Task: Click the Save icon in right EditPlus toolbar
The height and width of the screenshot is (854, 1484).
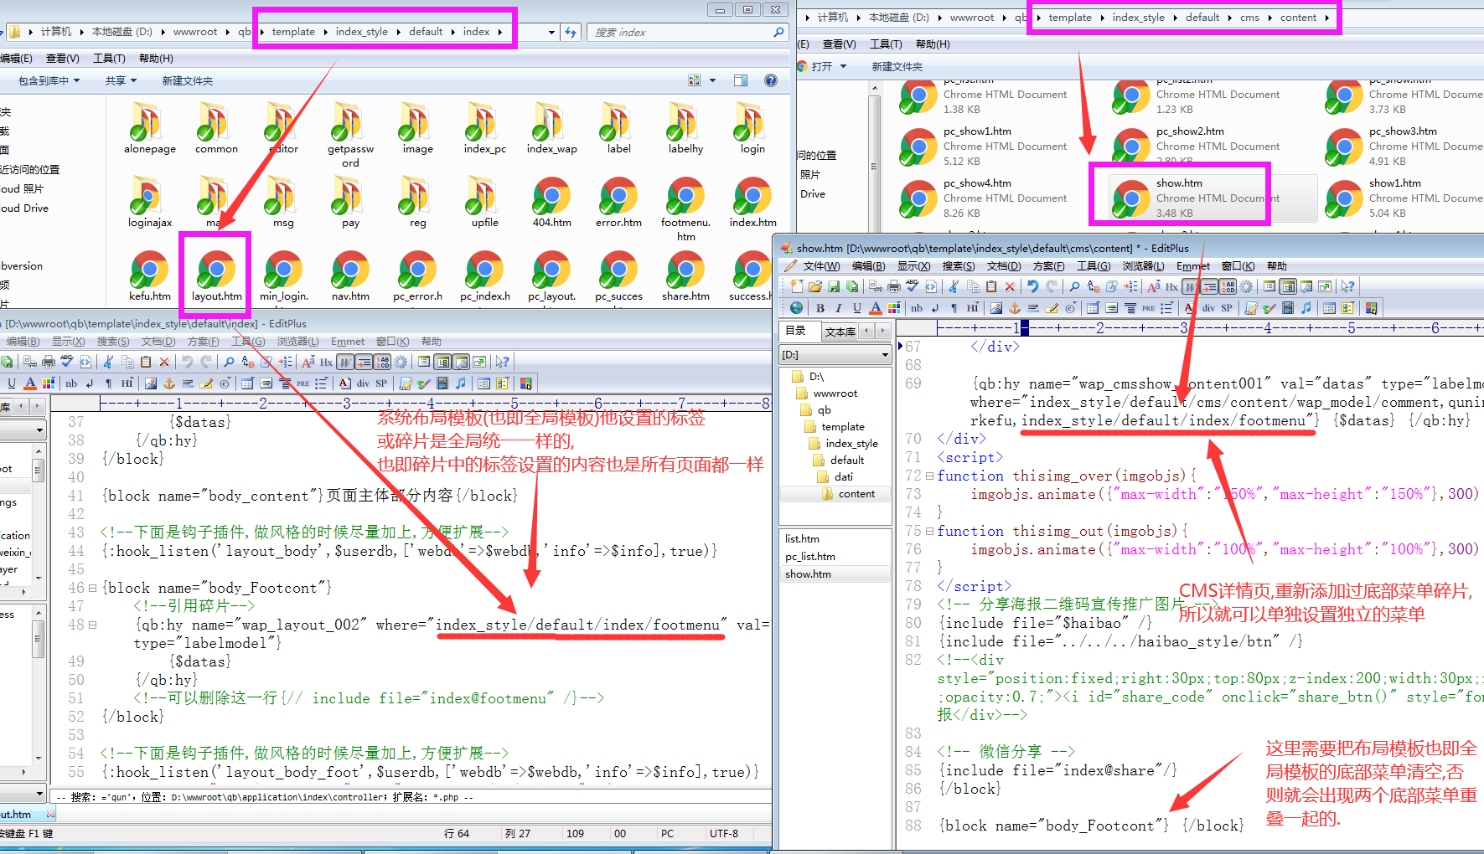Action: pos(833,286)
